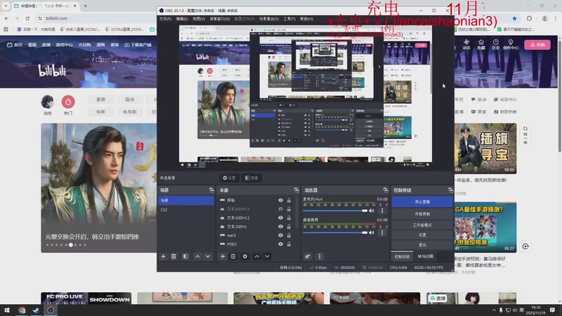Lock the 文本 (GDI+) 2 source
This screenshot has width=562, height=316.
click(x=289, y=218)
